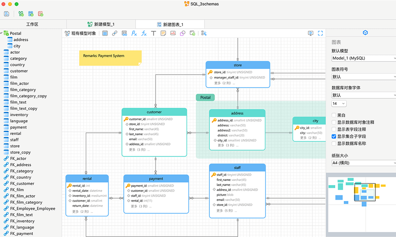Select the Layer tool icon
Image resolution: width=396 pixels, height=237 pixels.
(x=192, y=33)
